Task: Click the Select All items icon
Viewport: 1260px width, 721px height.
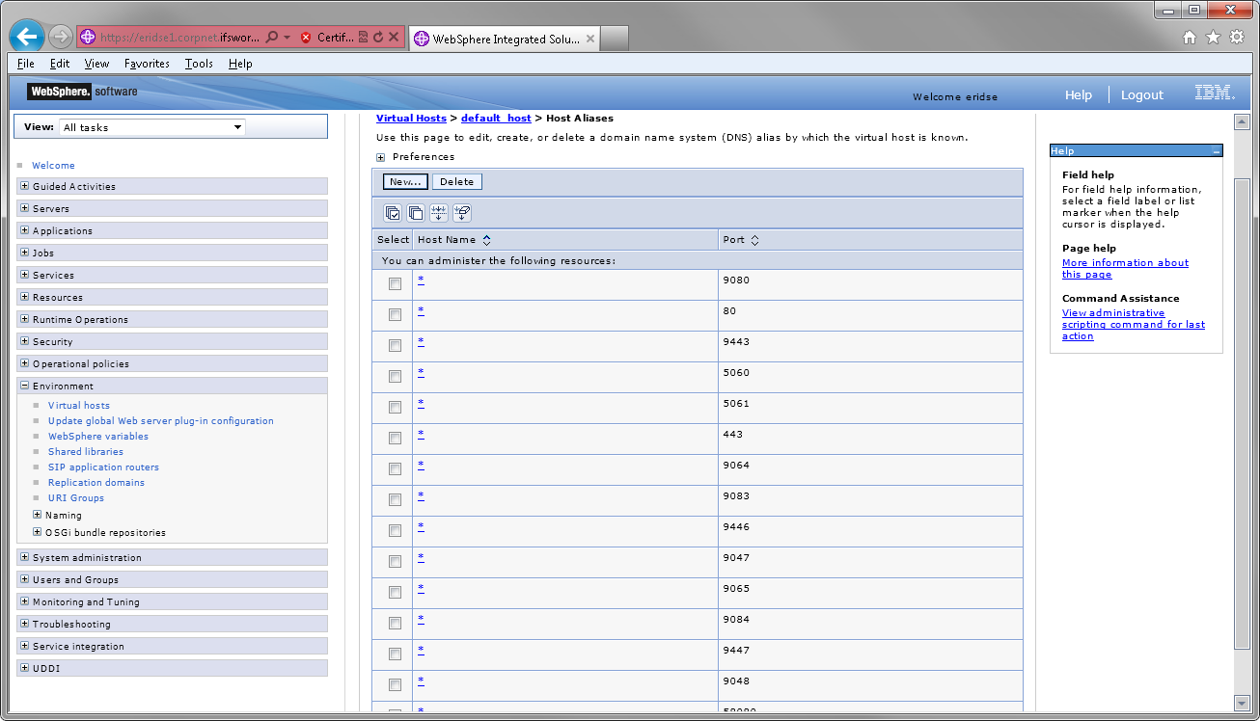Action: 393,213
